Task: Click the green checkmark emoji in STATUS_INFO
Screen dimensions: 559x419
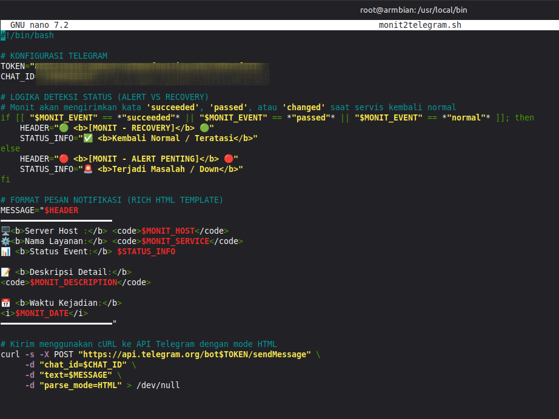Action: (88, 138)
